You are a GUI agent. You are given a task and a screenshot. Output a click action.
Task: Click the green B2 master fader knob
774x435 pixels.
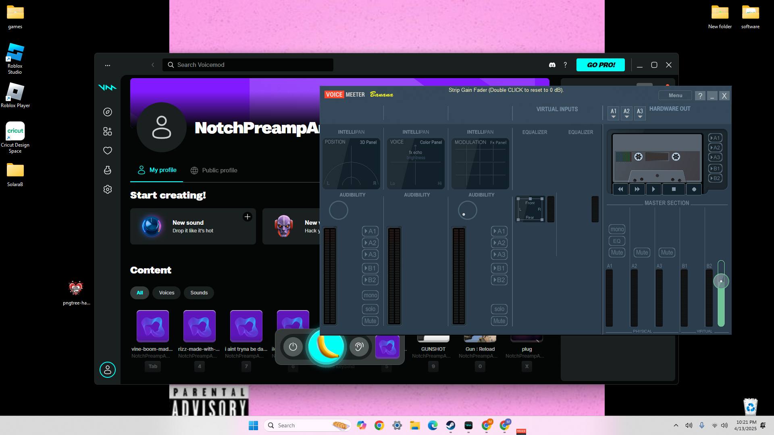pos(721,281)
